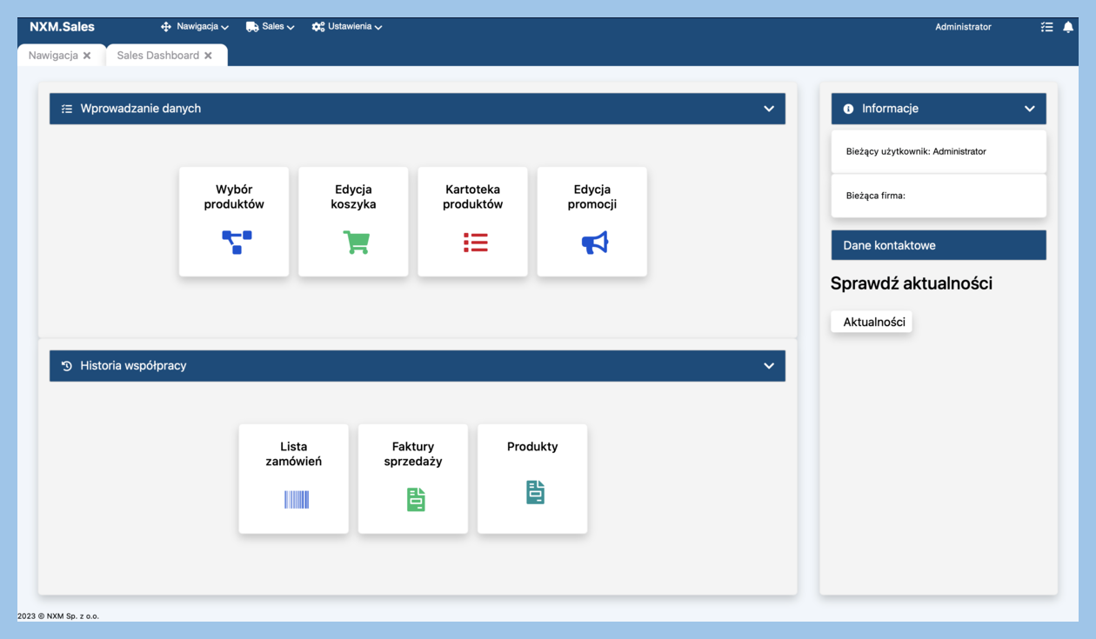
Task: Open the notifications bell icon
Action: pos(1068,27)
